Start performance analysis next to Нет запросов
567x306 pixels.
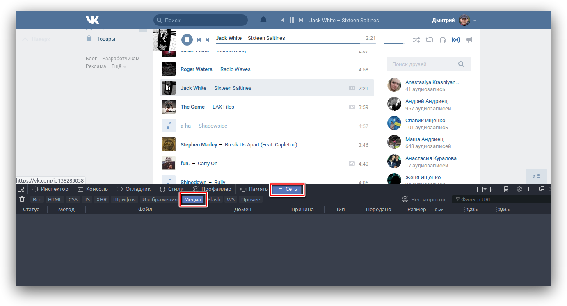tap(405, 199)
